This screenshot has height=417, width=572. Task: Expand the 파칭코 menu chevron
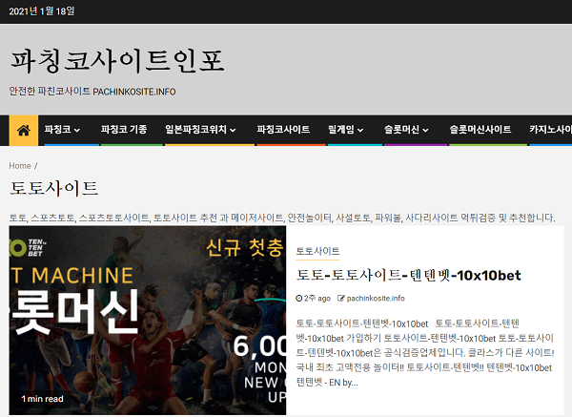pyautogui.click(x=77, y=130)
